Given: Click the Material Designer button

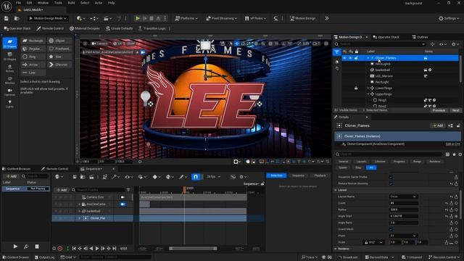Looking at the screenshot, I should coord(85,28).
